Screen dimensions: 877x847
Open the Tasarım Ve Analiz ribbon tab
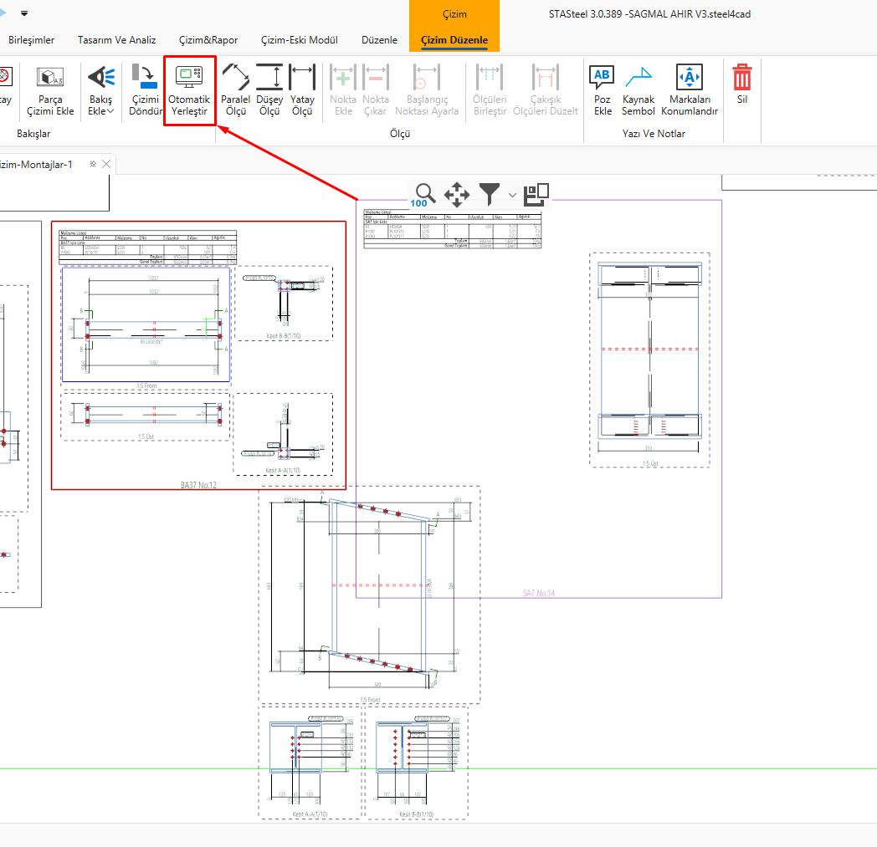116,40
